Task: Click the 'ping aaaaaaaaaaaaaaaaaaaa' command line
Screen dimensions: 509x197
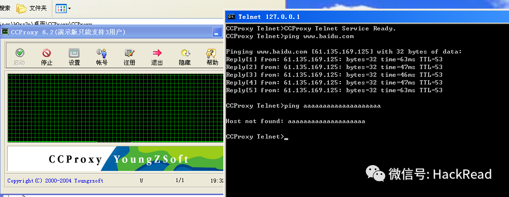Action: point(303,106)
